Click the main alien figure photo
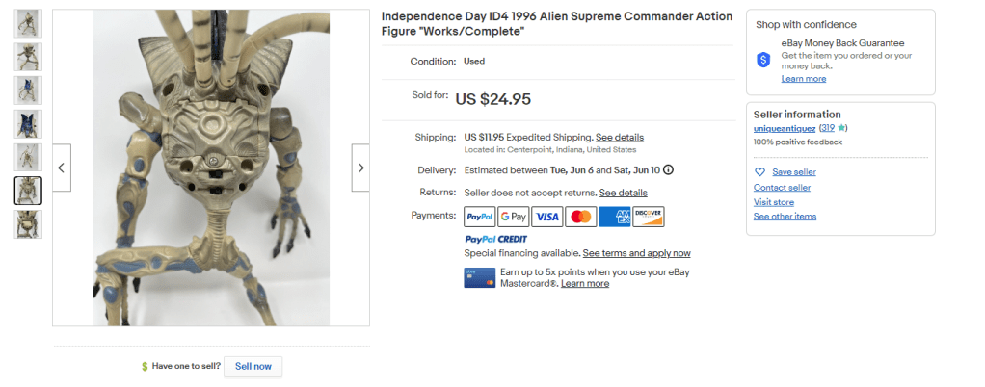Image resolution: width=985 pixels, height=387 pixels. [x=211, y=168]
